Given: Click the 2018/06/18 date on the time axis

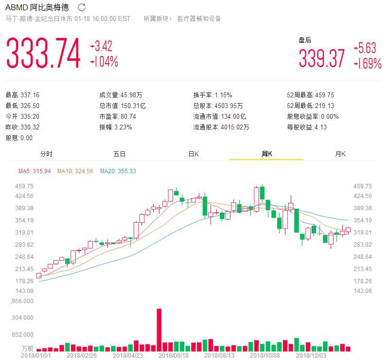Looking at the screenshot, I should [173, 356].
